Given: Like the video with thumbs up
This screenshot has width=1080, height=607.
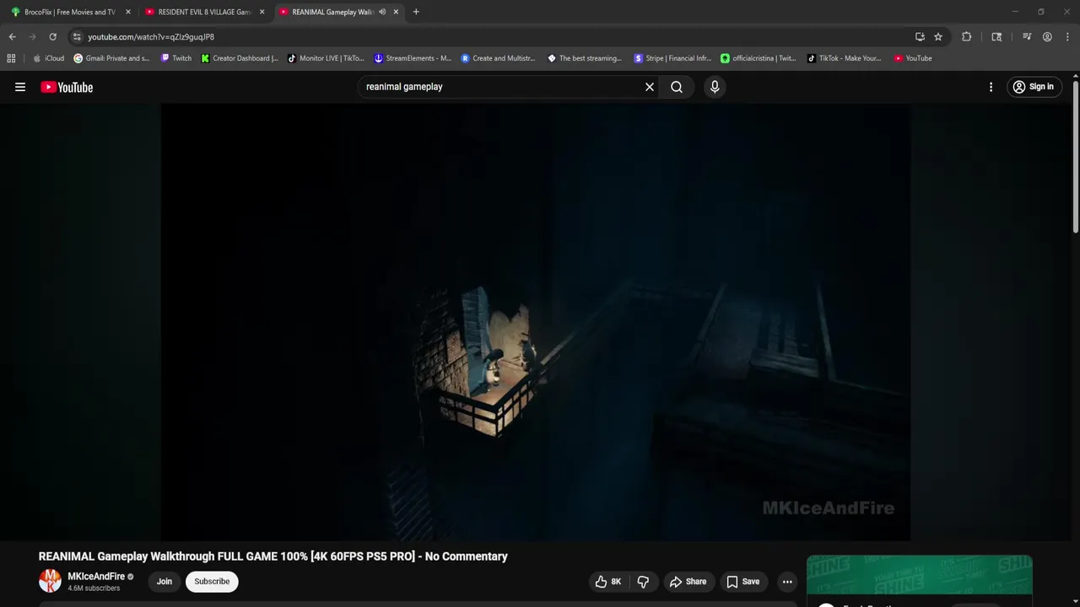Looking at the screenshot, I should click(x=608, y=582).
